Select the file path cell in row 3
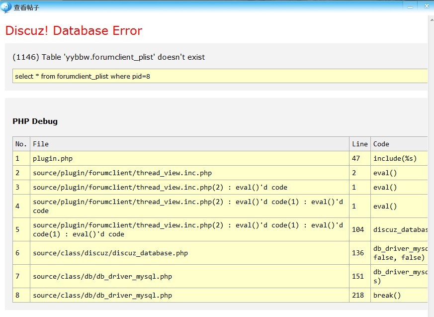434x317 pixels. click(189, 187)
